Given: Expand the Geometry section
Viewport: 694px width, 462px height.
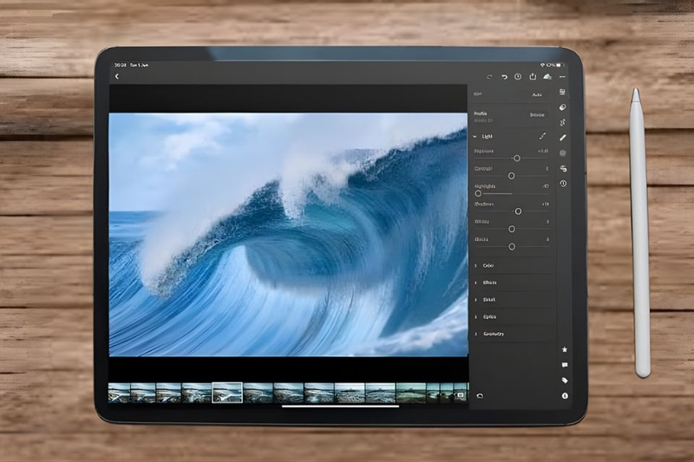Looking at the screenshot, I should [512, 334].
